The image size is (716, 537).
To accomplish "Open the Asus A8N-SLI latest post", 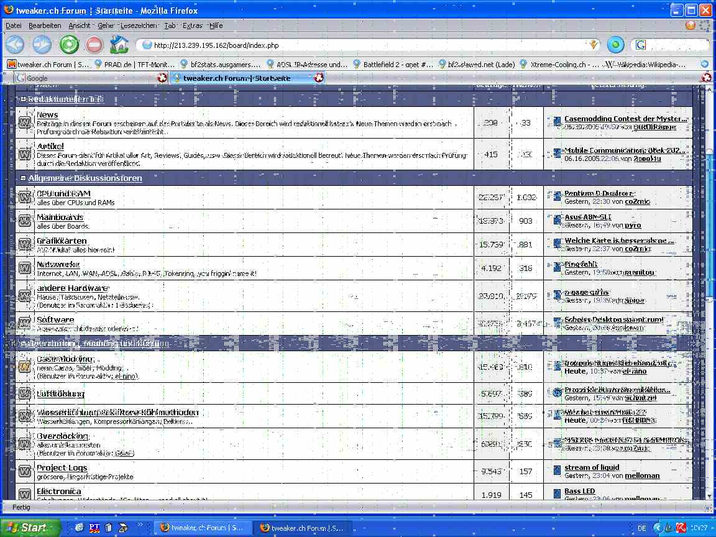I will 588,217.
